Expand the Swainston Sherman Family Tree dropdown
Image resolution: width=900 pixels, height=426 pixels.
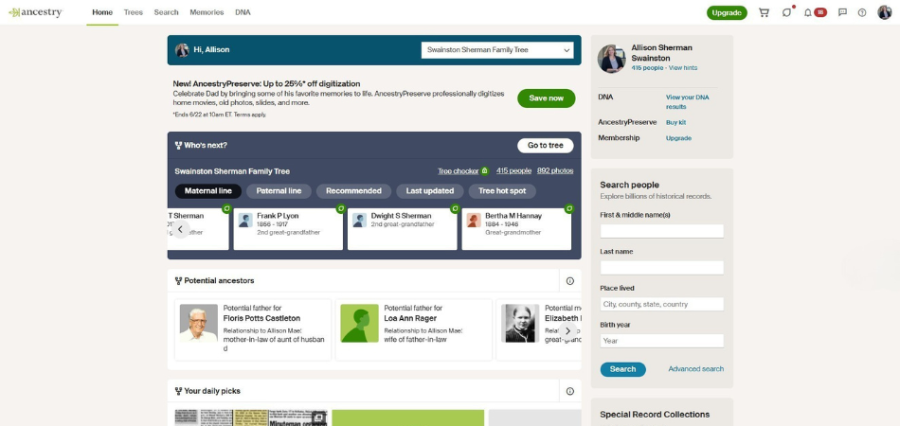497,50
